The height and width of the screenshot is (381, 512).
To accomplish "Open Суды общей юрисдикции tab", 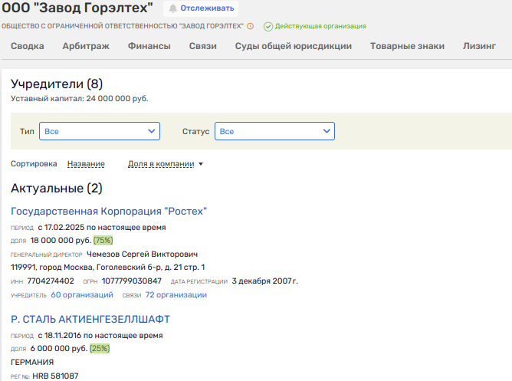I will coord(294,46).
